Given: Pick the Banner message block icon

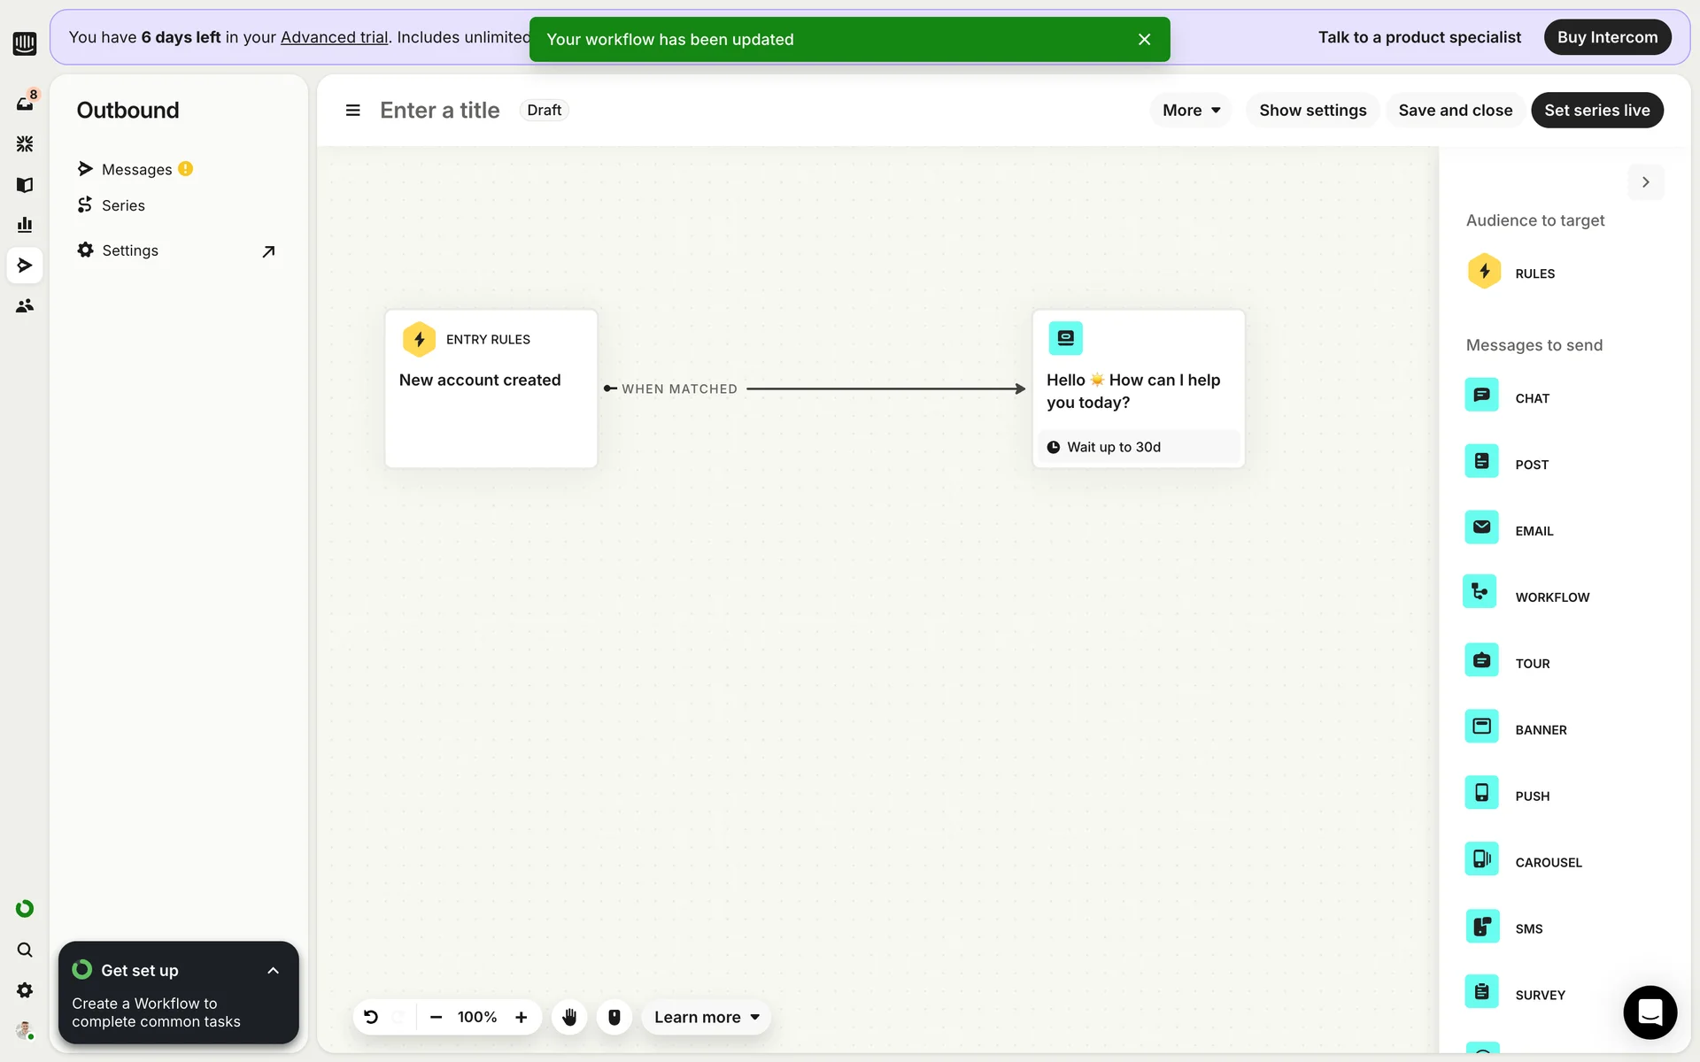Looking at the screenshot, I should tap(1481, 727).
